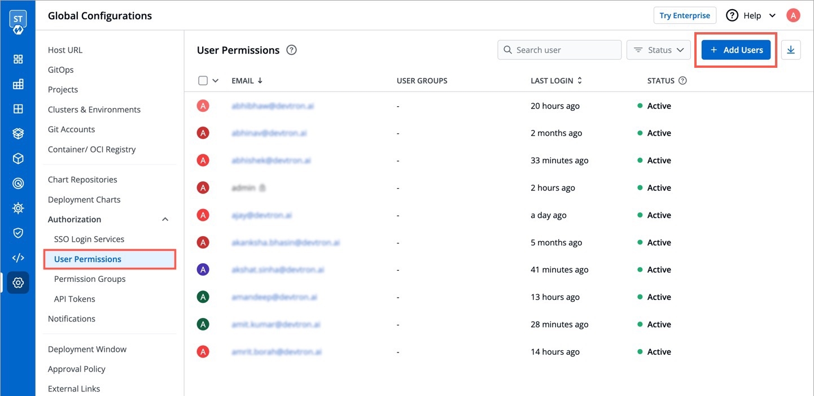Select API Tokens
The width and height of the screenshot is (814, 396).
point(75,299)
